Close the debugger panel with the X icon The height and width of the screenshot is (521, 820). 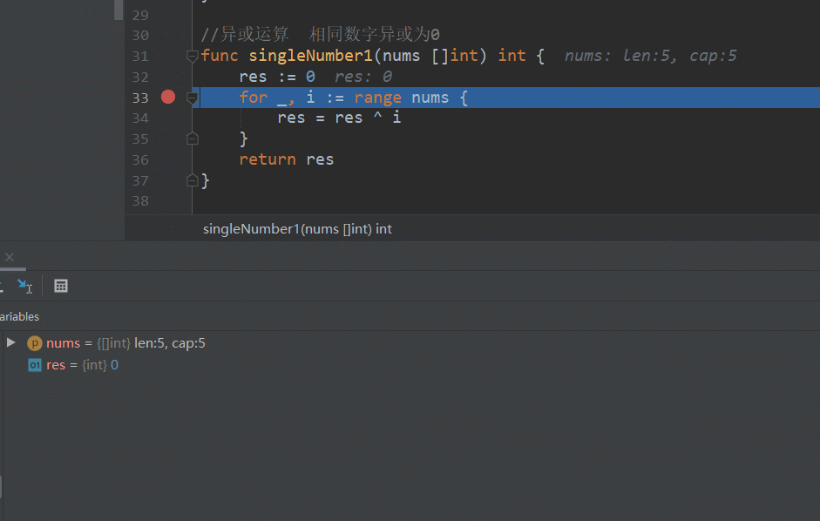[10, 258]
